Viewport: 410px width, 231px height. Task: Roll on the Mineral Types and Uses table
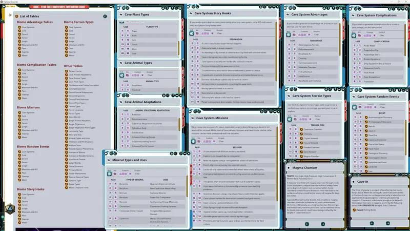109,174
